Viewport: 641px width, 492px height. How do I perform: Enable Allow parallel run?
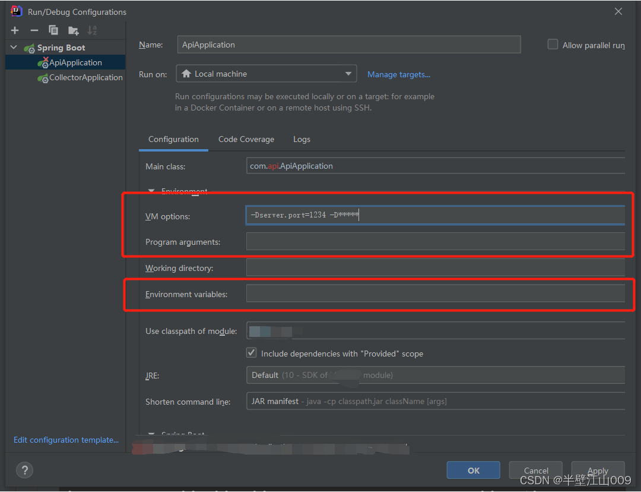(553, 44)
